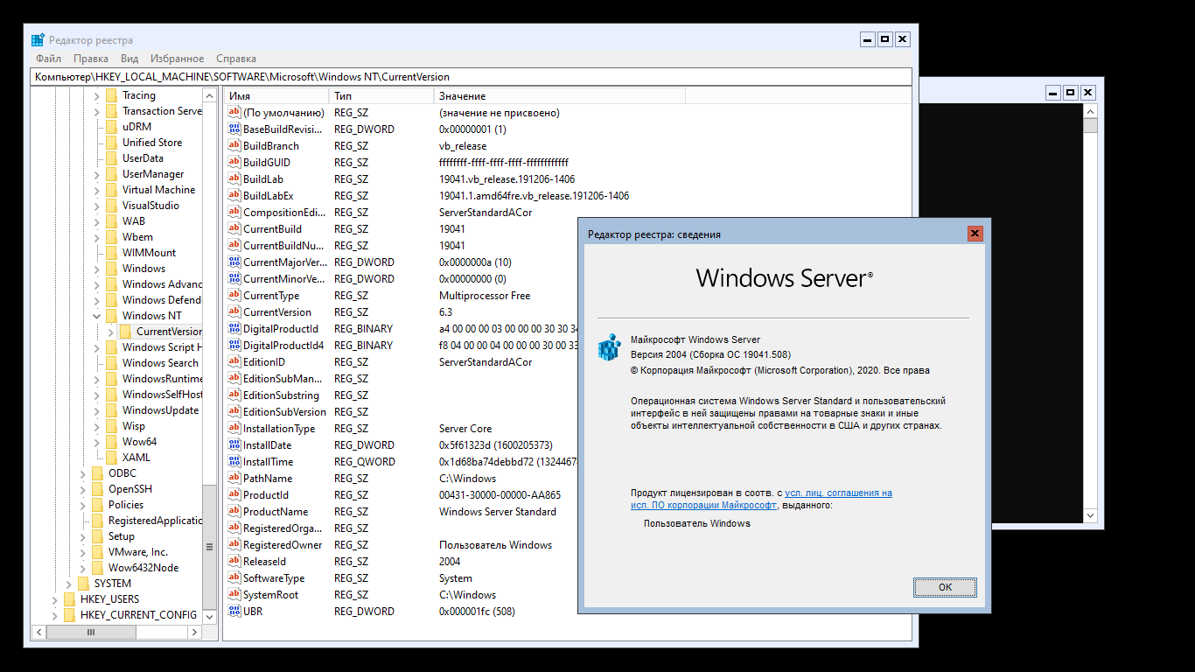The height and width of the screenshot is (672, 1195).
Task: Click the 'Multiprocessor Free' value data
Action: tap(485, 296)
